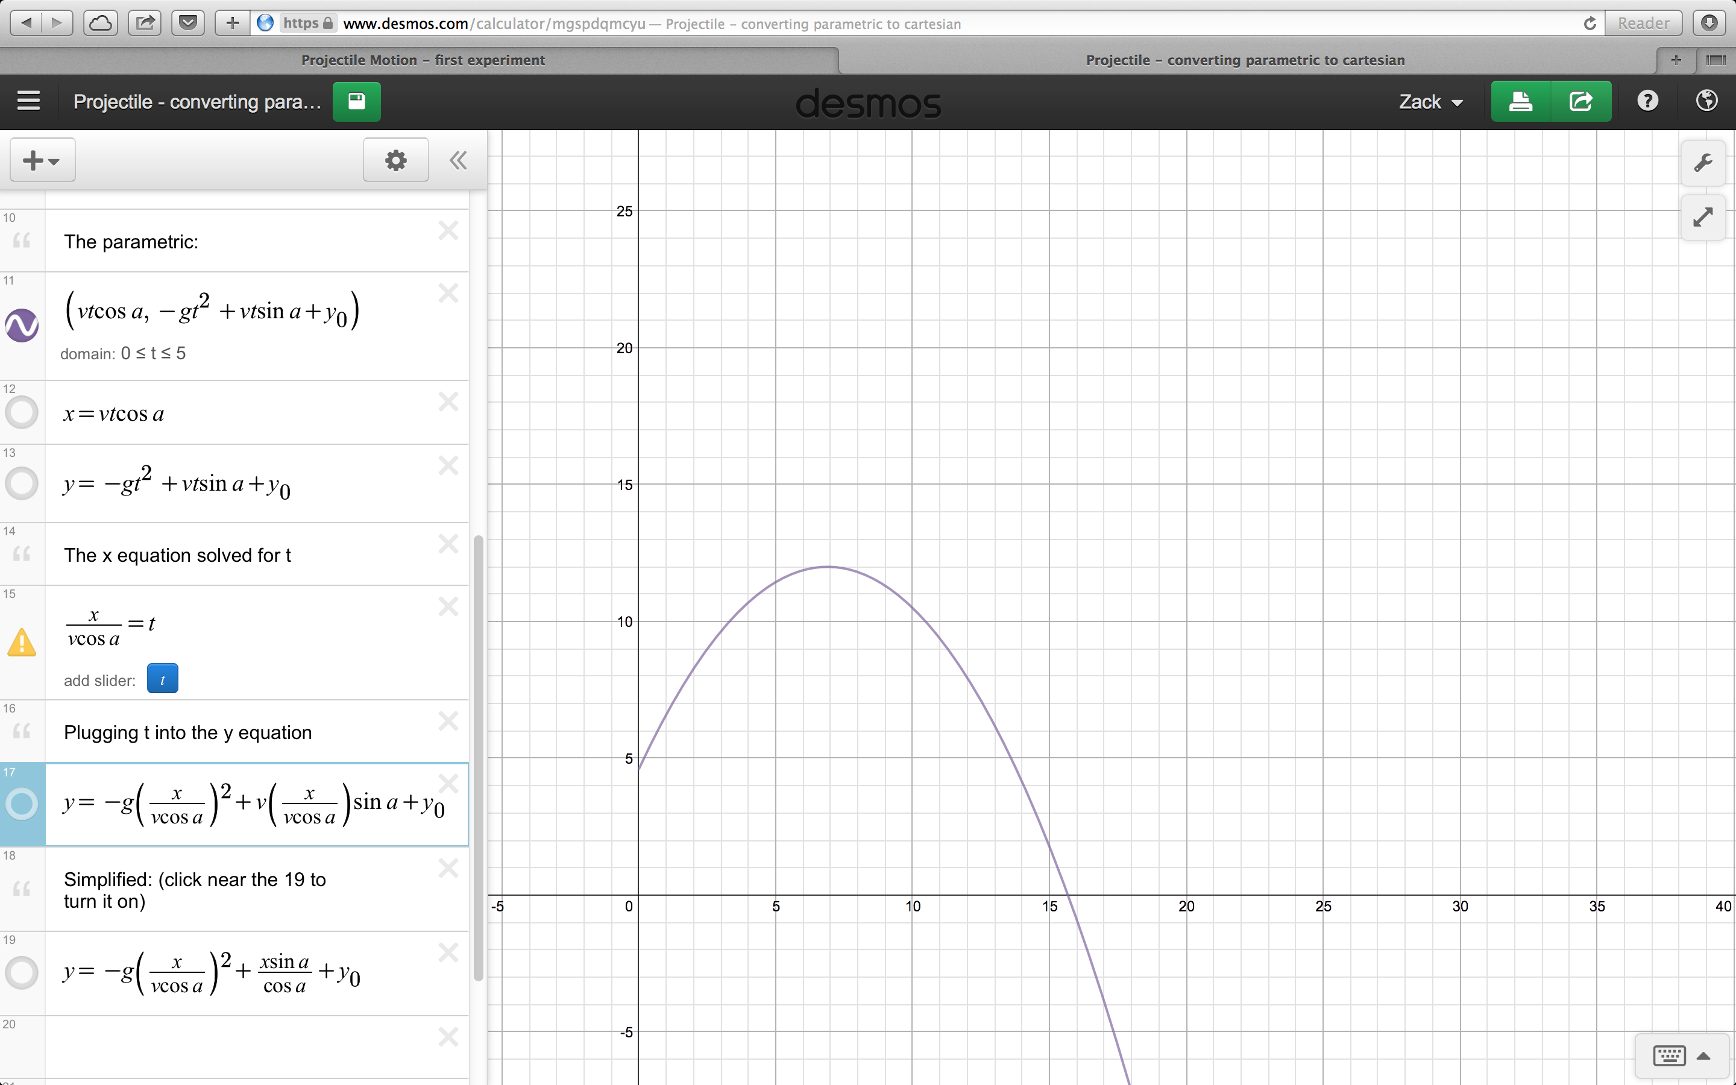
Task: Click the print graph icon
Action: click(1520, 101)
